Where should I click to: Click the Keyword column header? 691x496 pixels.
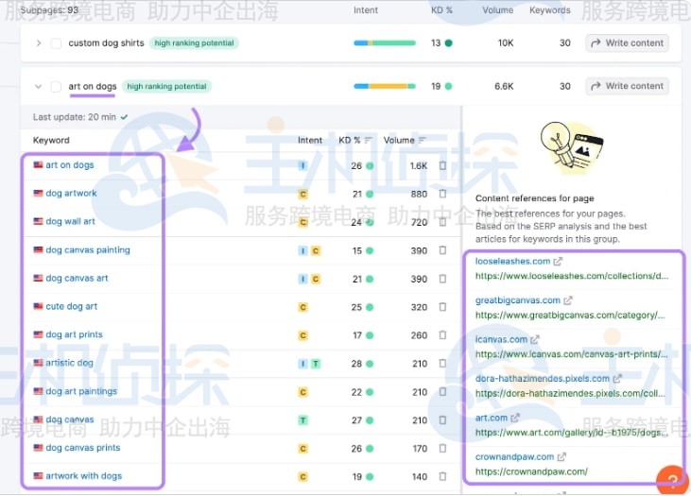(x=51, y=141)
